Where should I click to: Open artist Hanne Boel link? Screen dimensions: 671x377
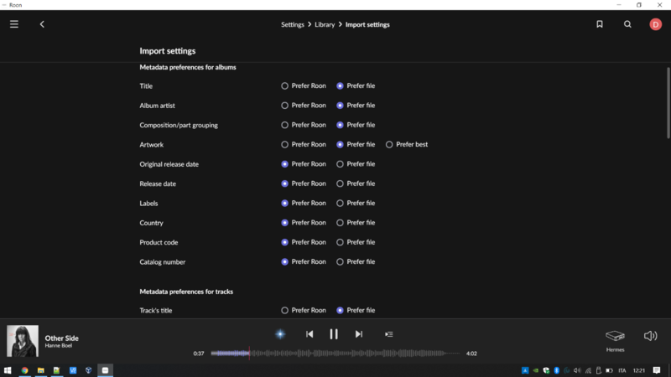pyautogui.click(x=58, y=346)
